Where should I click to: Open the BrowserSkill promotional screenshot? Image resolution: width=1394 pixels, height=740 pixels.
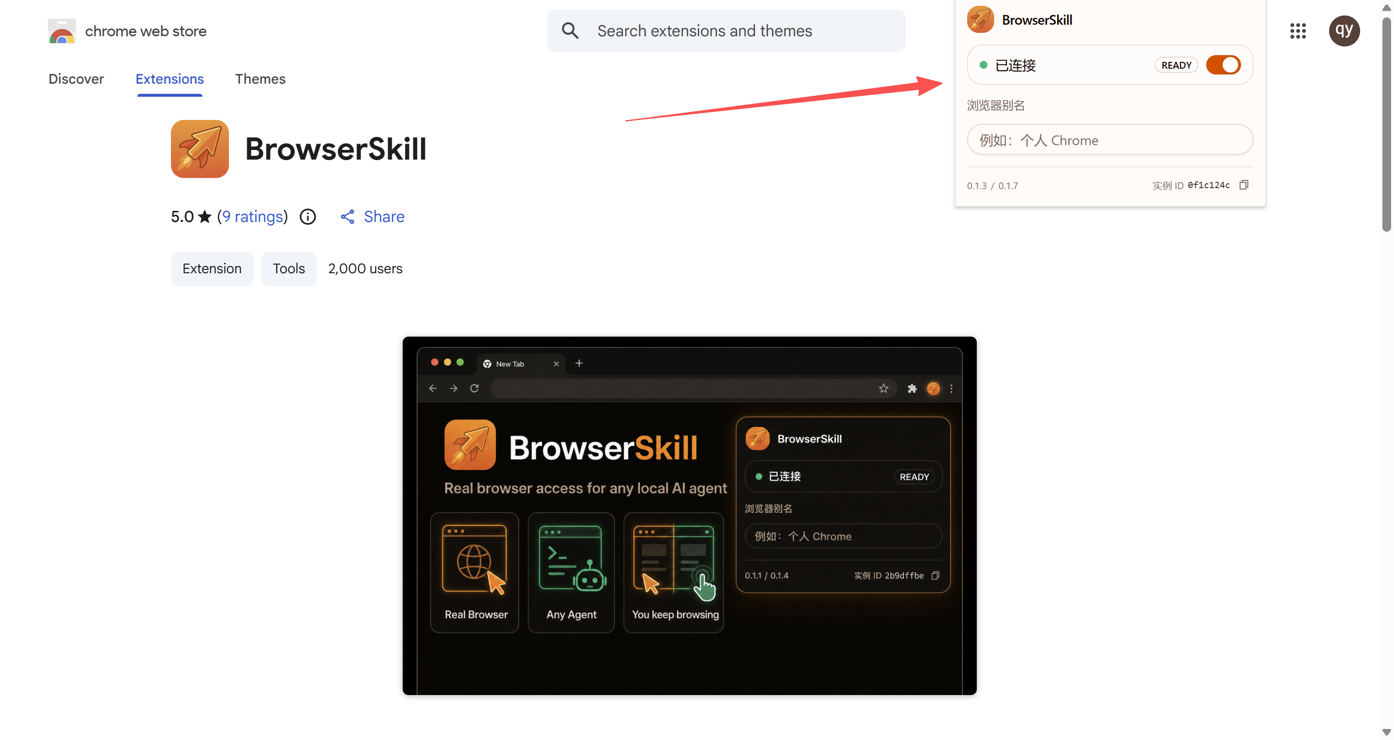pyautogui.click(x=689, y=516)
